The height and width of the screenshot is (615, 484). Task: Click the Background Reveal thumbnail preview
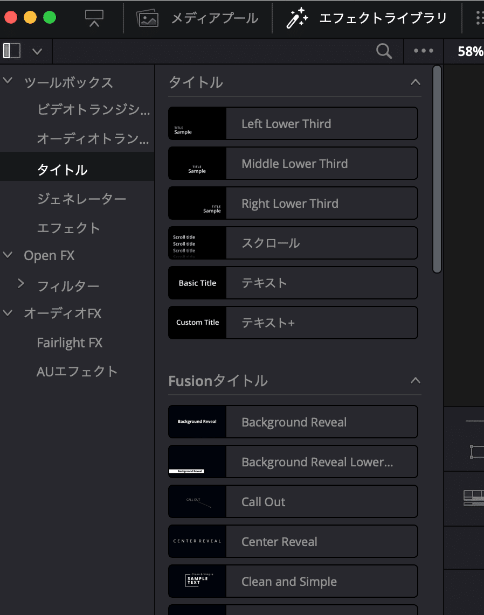[x=197, y=422]
